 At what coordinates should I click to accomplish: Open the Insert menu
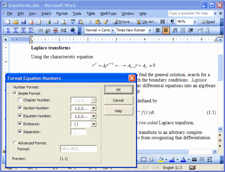click(46, 14)
